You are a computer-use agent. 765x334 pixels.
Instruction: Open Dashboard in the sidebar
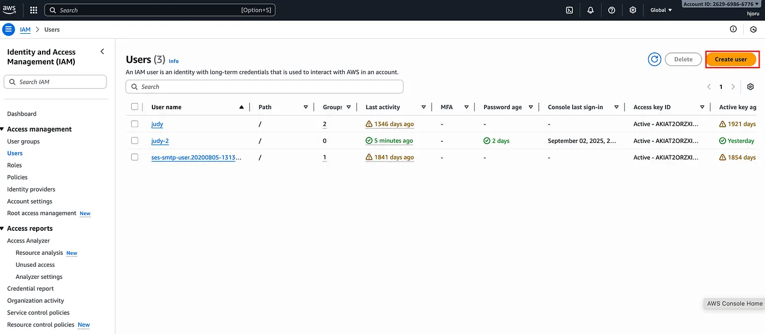(x=22, y=114)
